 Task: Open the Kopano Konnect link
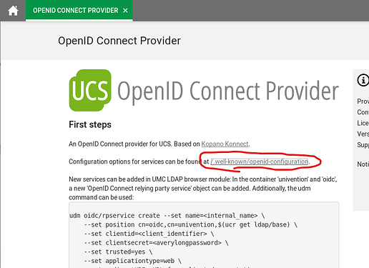point(225,144)
